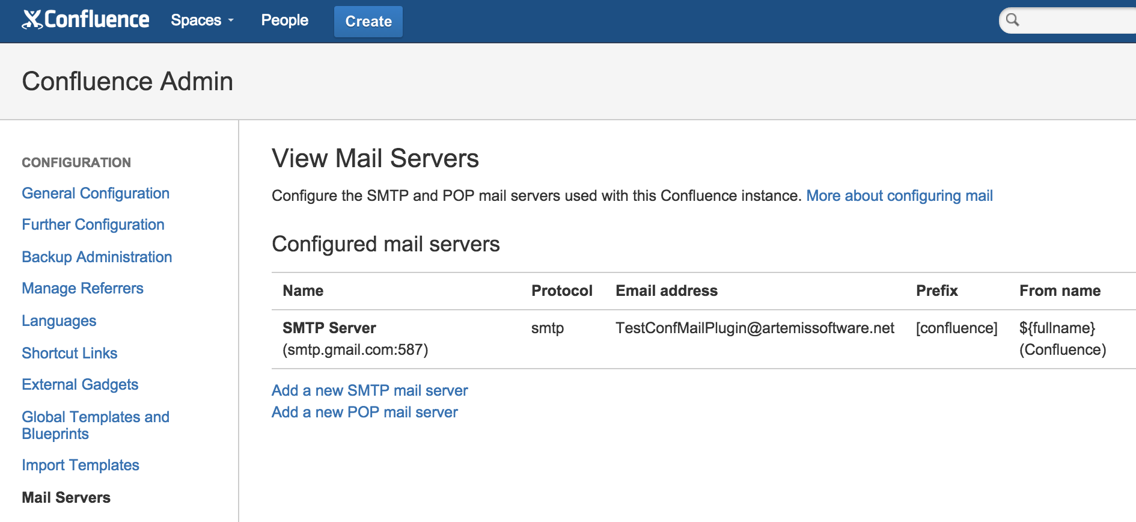Click the Email address column header
The image size is (1136, 522).
click(667, 290)
